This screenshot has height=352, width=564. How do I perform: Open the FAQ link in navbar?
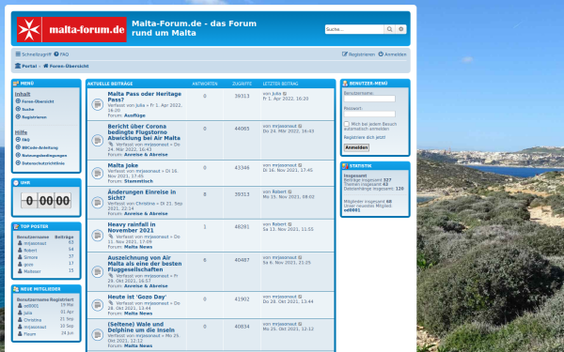pos(61,54)
